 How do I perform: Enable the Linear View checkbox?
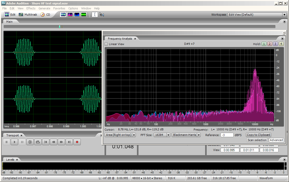106,44
